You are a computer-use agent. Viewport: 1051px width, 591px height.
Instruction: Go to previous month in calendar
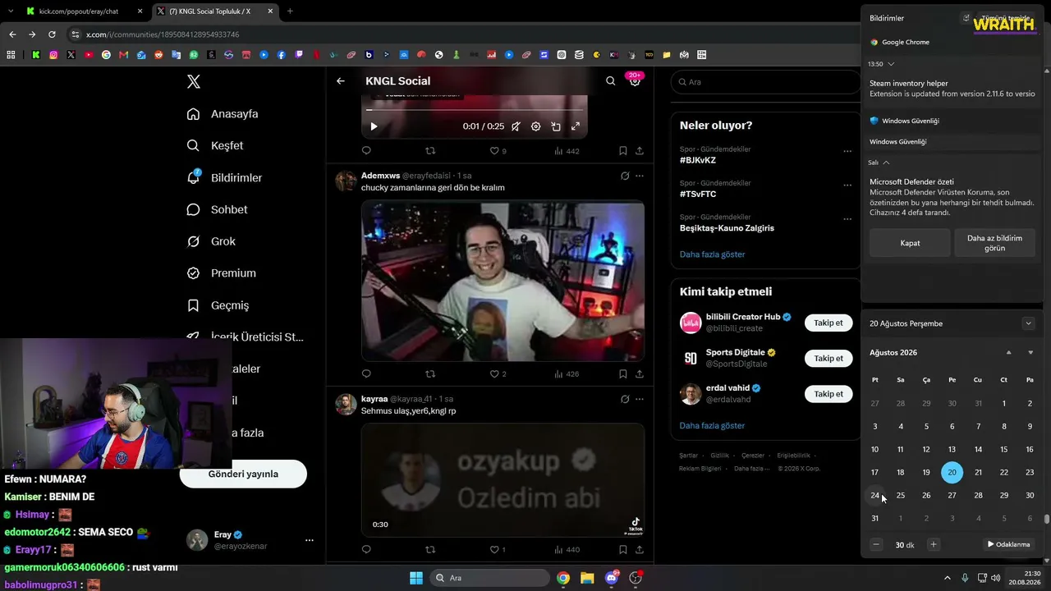(1009, 353)
